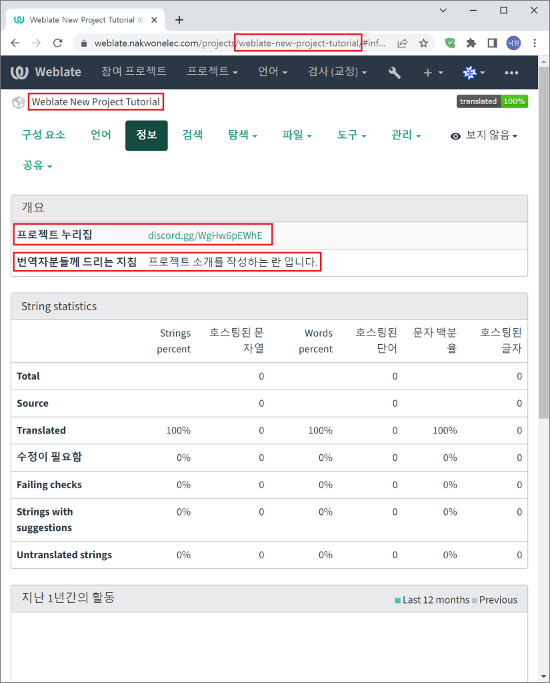Open the browser extensions puzzle icon
Viewport: 550px width, 683px height.
tap(471, 43)
